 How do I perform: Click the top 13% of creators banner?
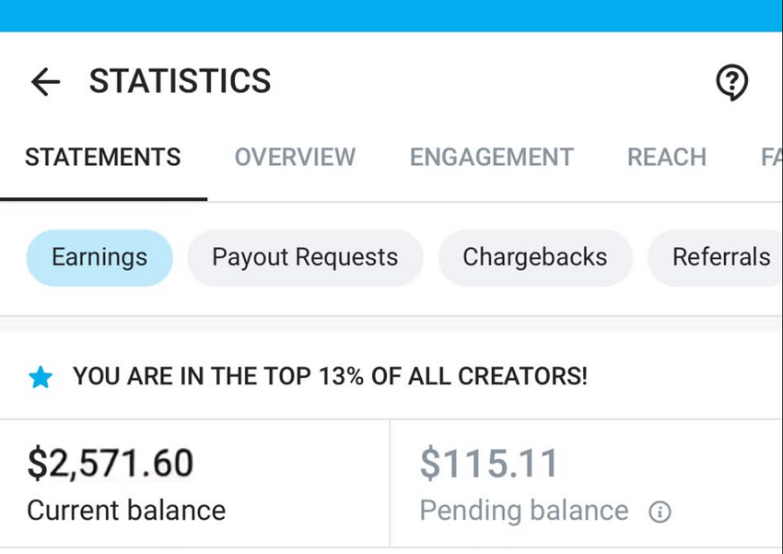[x=331, y=377]
